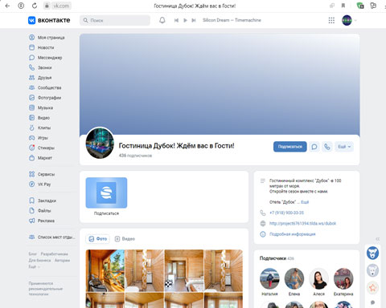Screen dimensions: 386x308
Task: Click the Музыка sidebar icon
Action: [x=31, y=107]
